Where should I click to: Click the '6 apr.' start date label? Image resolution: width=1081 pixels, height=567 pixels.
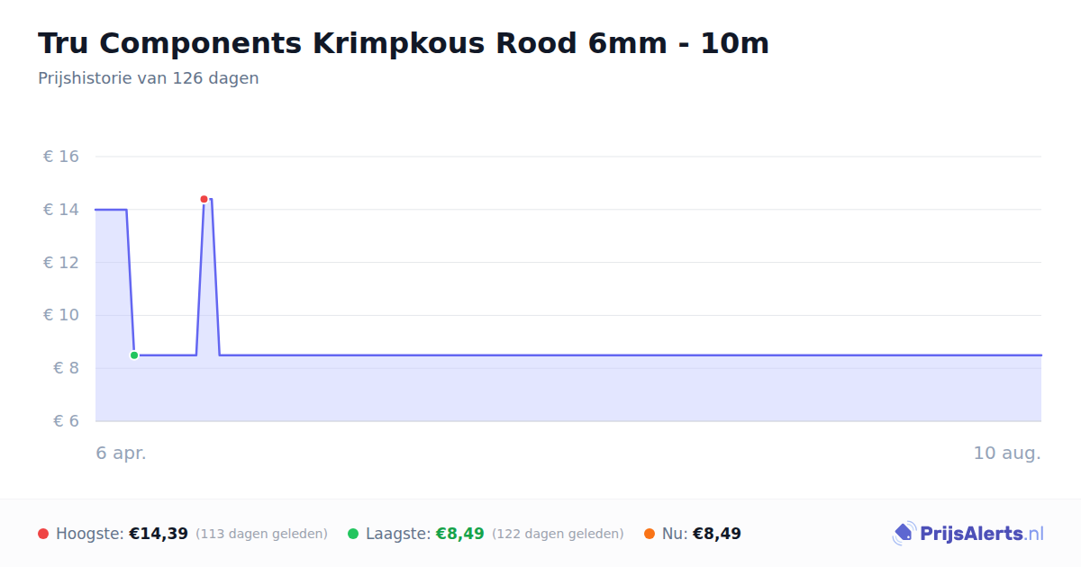(122, 453)
